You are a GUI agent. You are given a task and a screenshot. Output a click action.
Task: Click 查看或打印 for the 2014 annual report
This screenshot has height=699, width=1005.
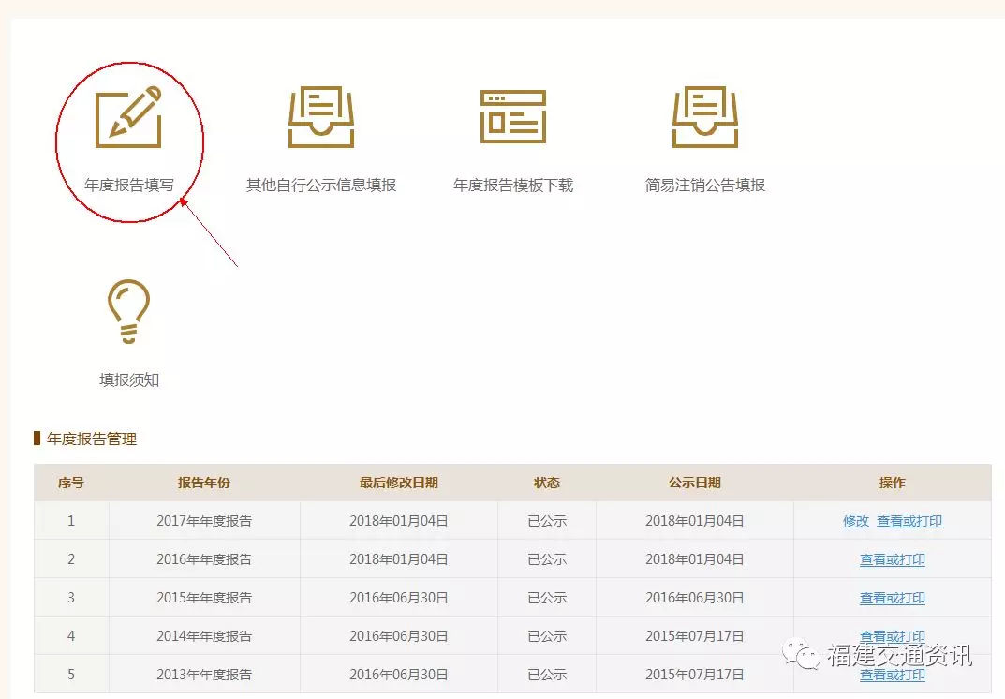pyautogui.click(x=893, y=636)
